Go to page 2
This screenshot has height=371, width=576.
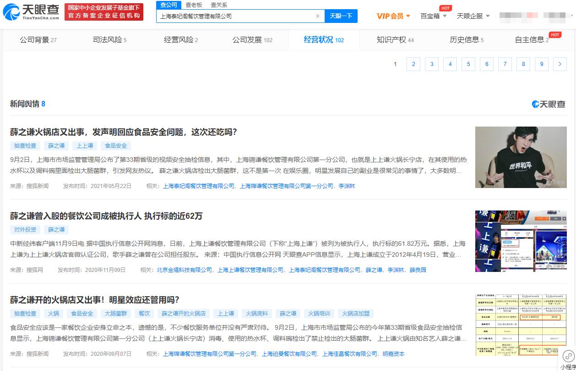pos(413,64)
